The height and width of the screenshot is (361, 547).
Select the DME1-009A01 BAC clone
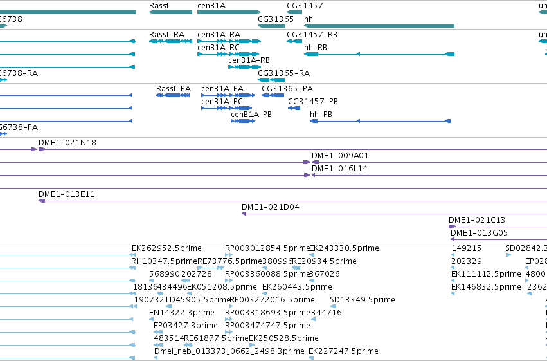click(x=429, y=162)
